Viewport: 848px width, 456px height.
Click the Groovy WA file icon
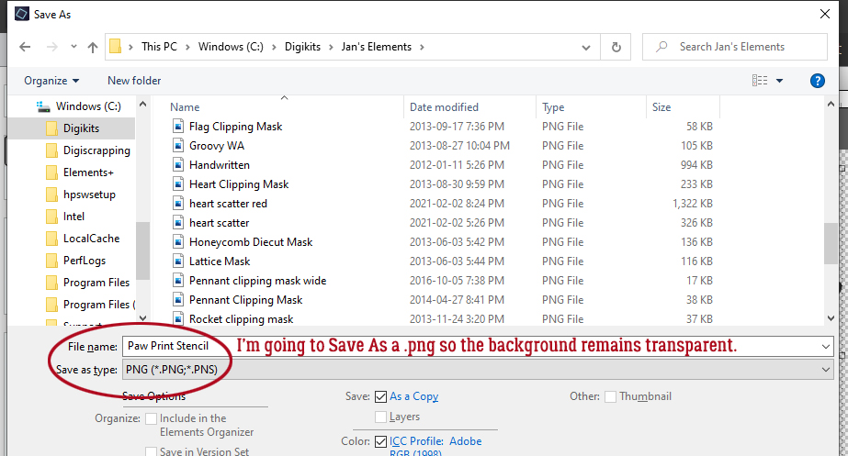coord(178,145)
